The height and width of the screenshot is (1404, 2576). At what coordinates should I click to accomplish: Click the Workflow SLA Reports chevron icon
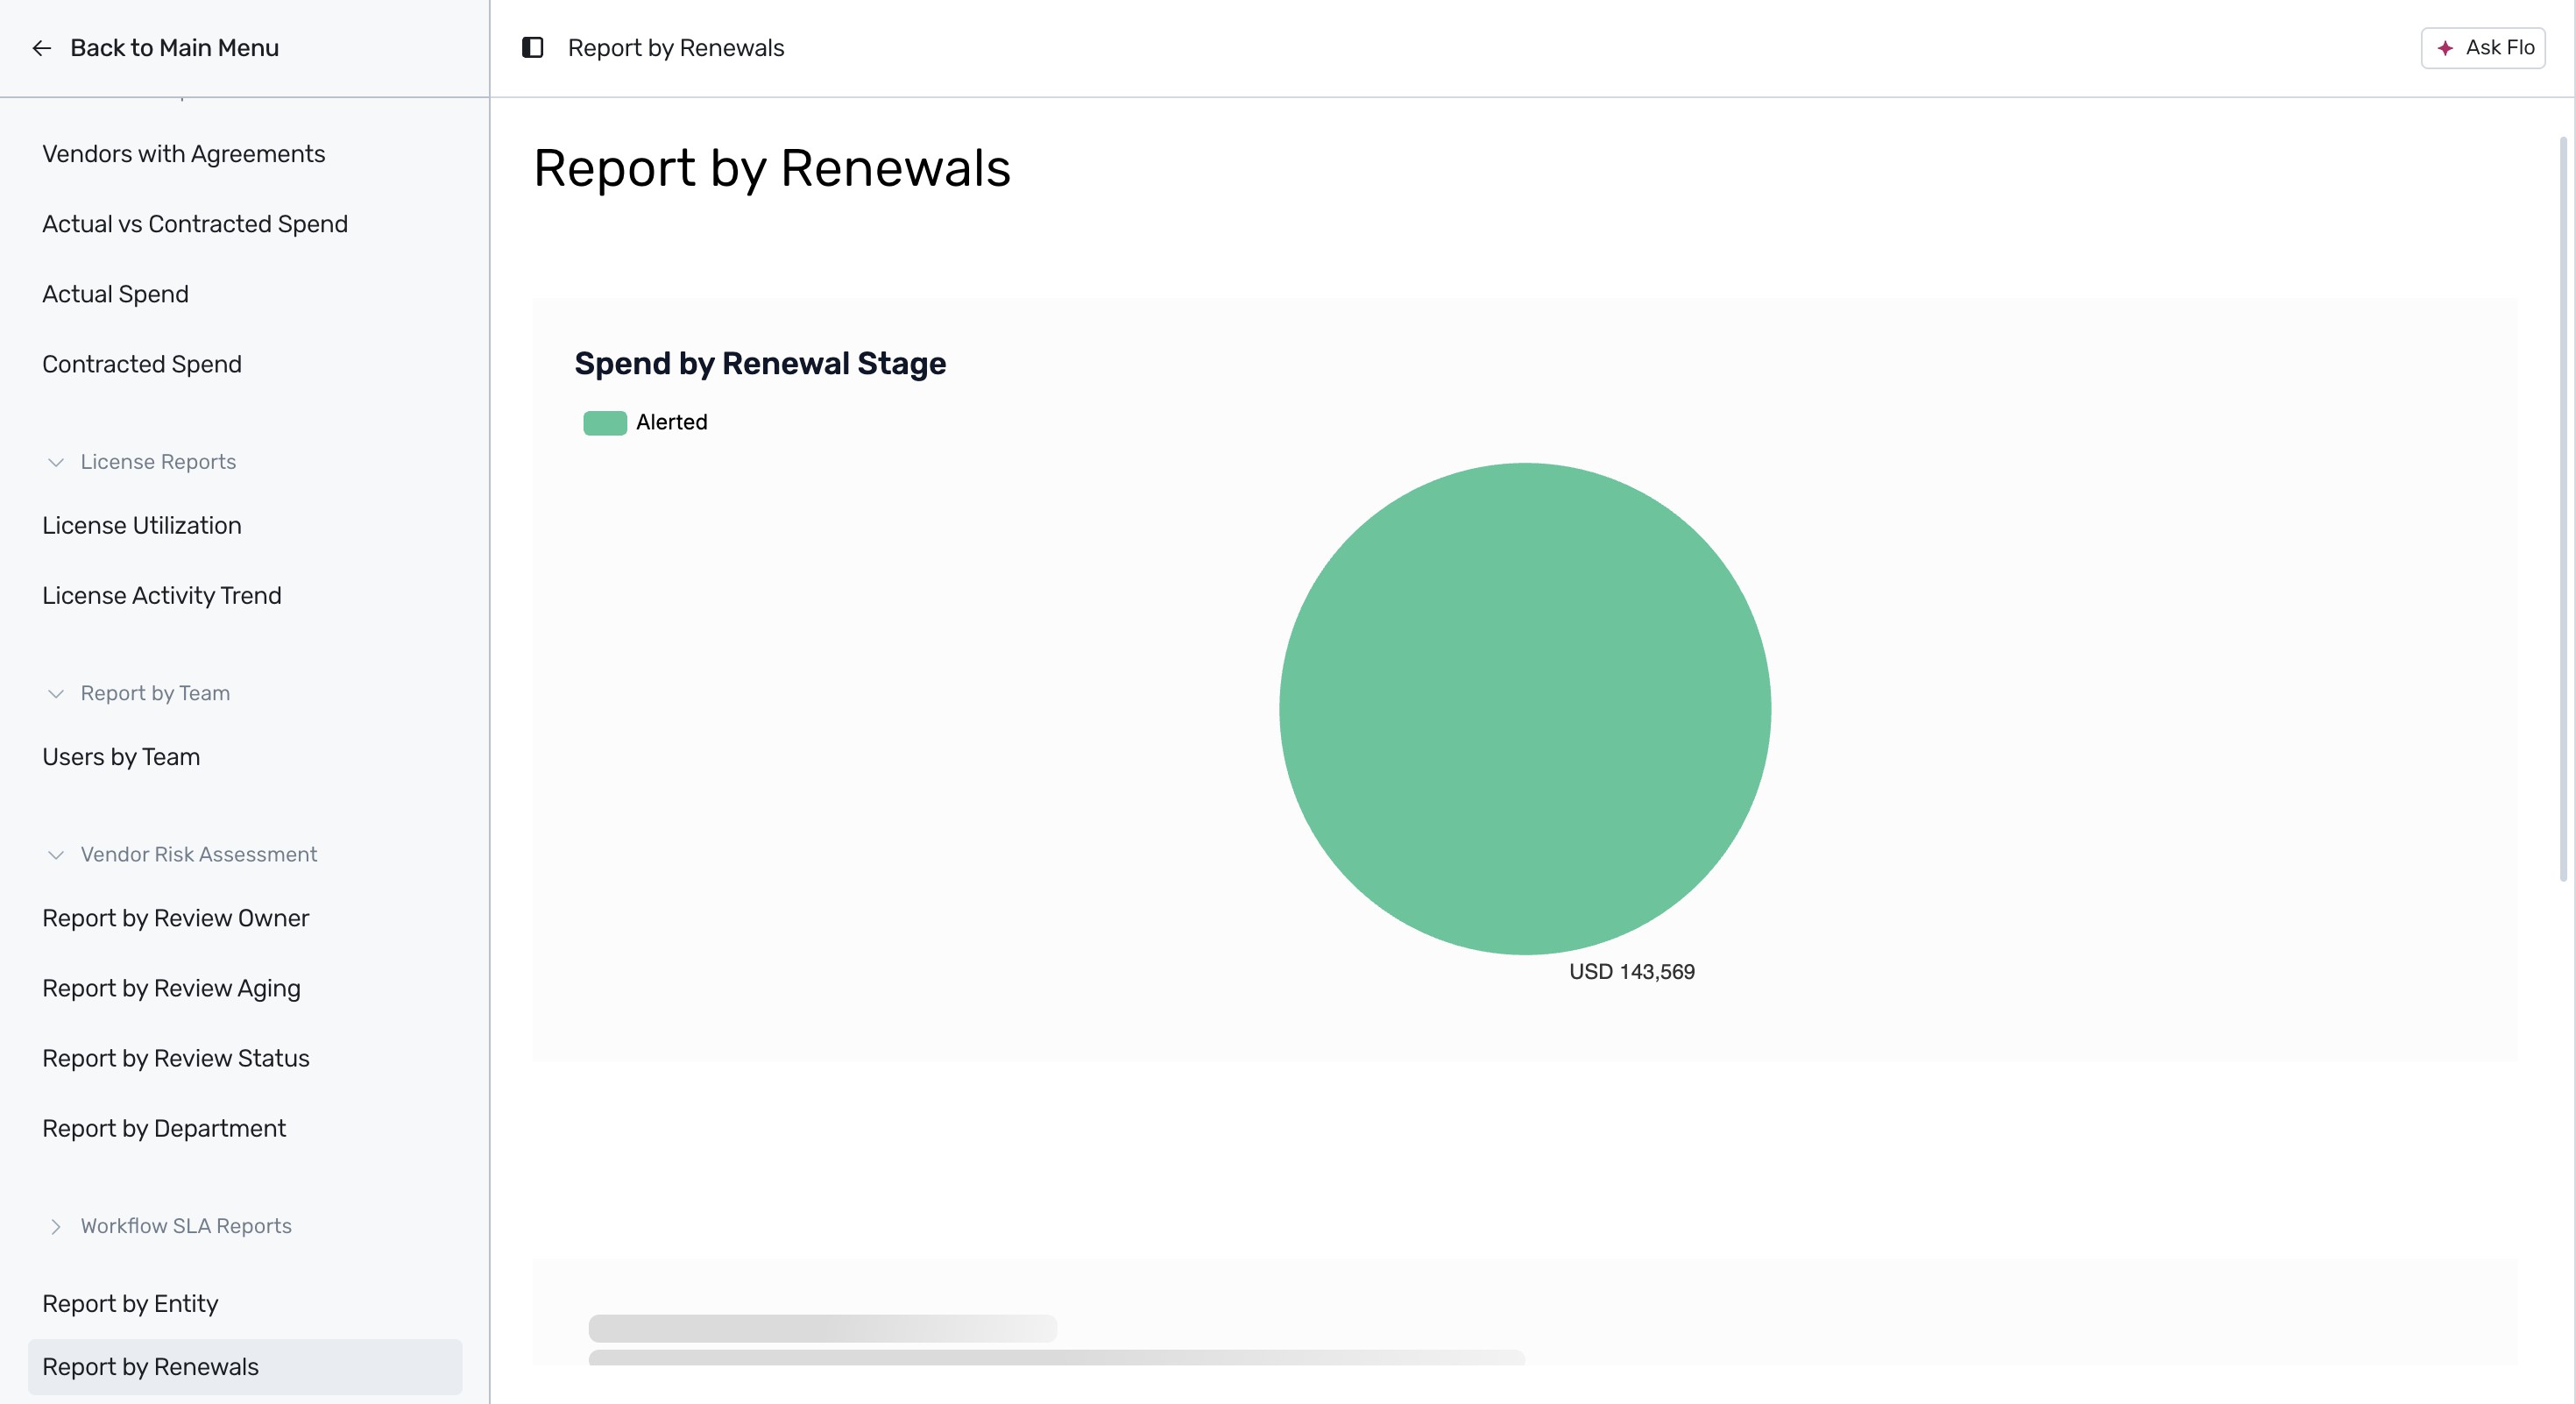(x=56, y=1226)
